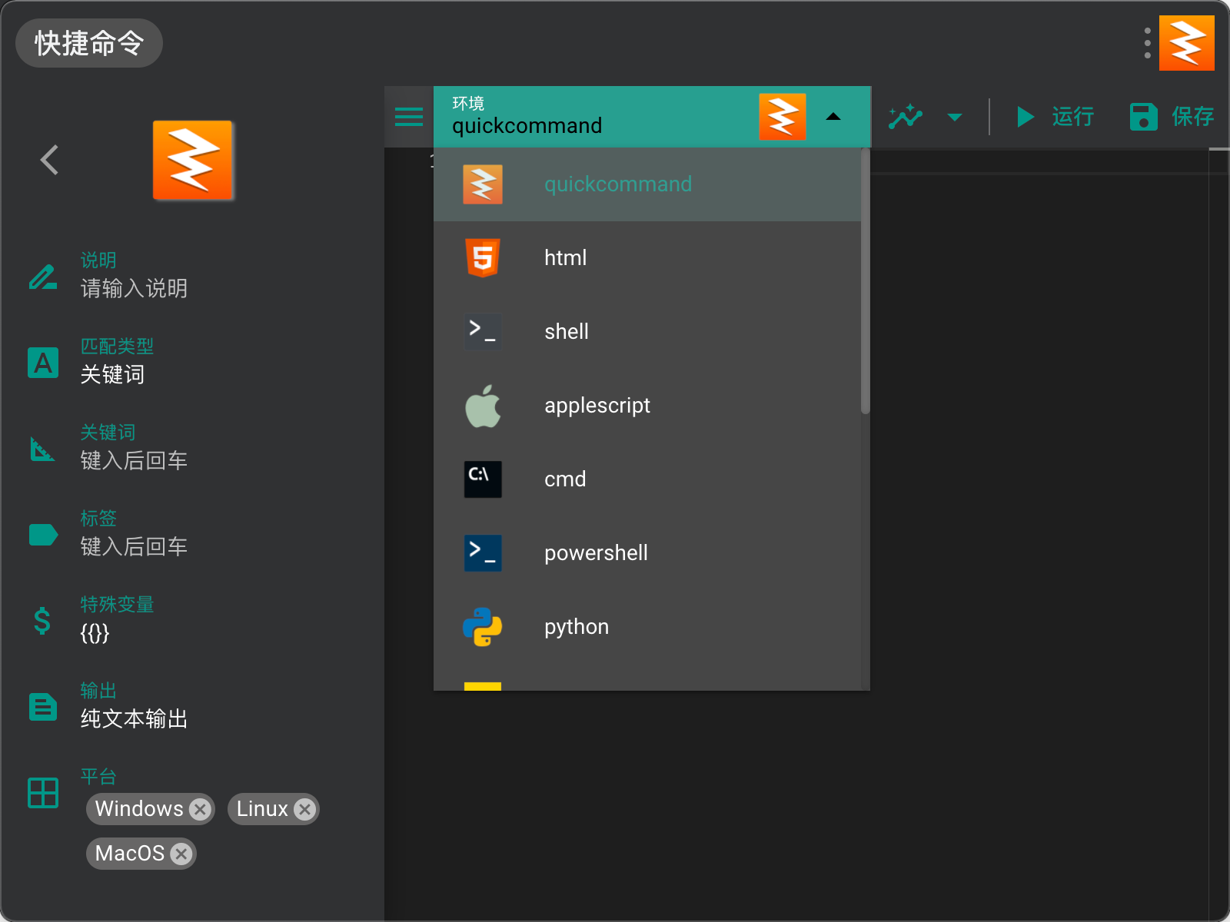Click the HTML5 icon in the dropdown list
The width and height of the screenshot is (1230, 922).
click(x=483, y=258)
